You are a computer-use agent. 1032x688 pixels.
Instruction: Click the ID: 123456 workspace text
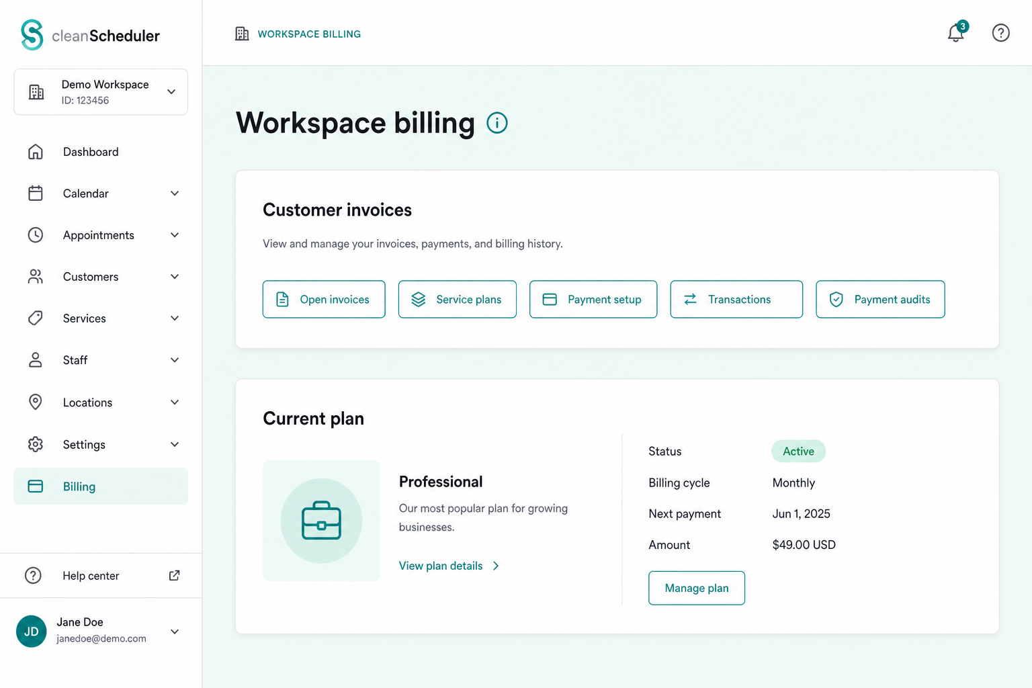(85, 101)
